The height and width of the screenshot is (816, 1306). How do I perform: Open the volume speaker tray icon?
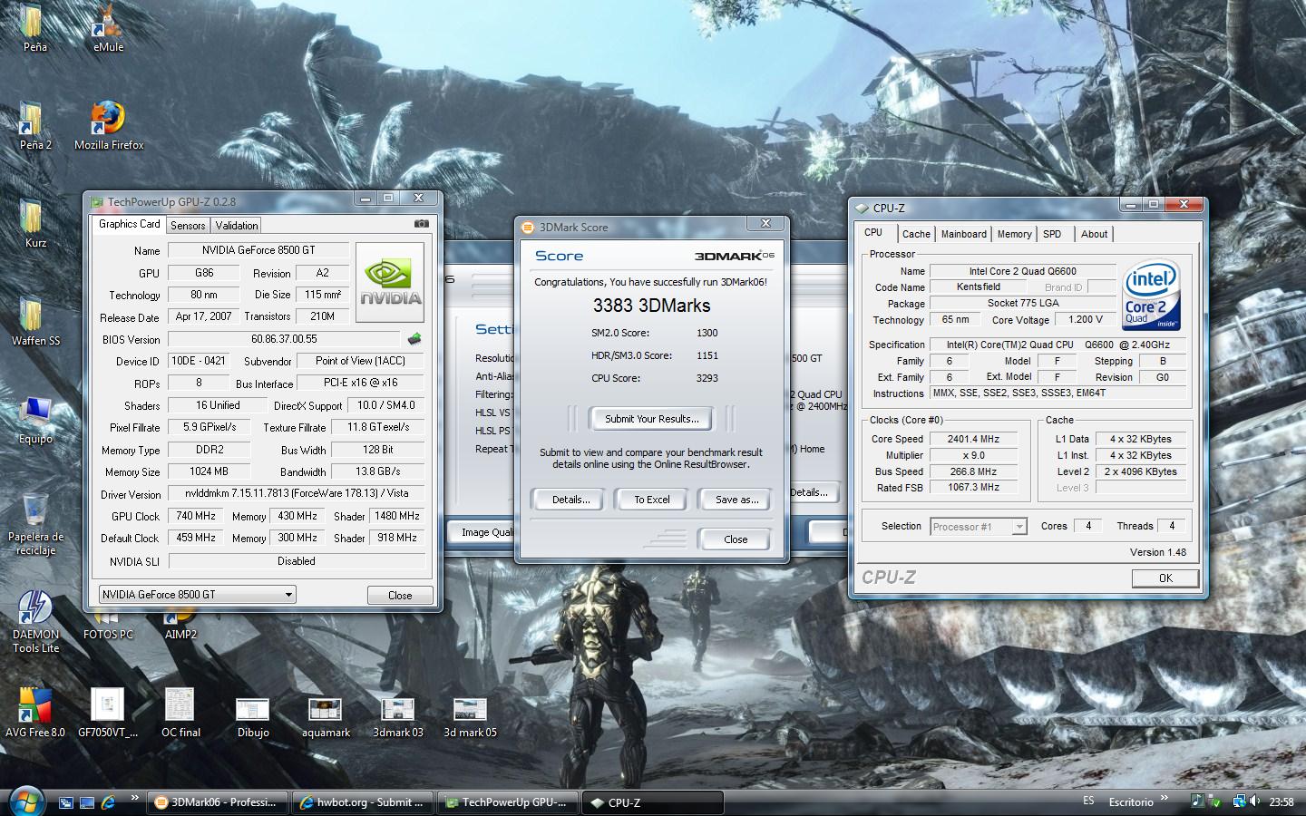[x=1254, y=801]
